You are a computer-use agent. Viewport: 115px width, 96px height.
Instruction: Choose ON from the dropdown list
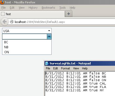27,52
